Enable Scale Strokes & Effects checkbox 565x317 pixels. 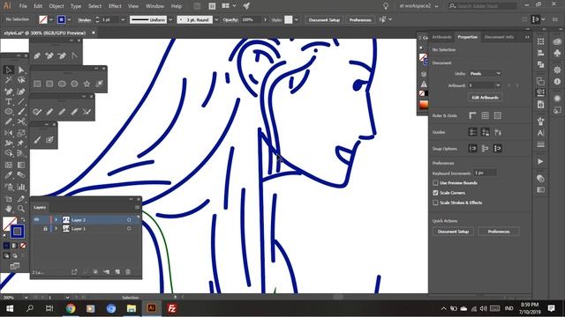(x=435, y=203)
